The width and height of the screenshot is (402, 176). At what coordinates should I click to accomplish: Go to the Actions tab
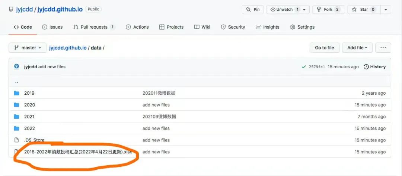click(x=137, y=27)
